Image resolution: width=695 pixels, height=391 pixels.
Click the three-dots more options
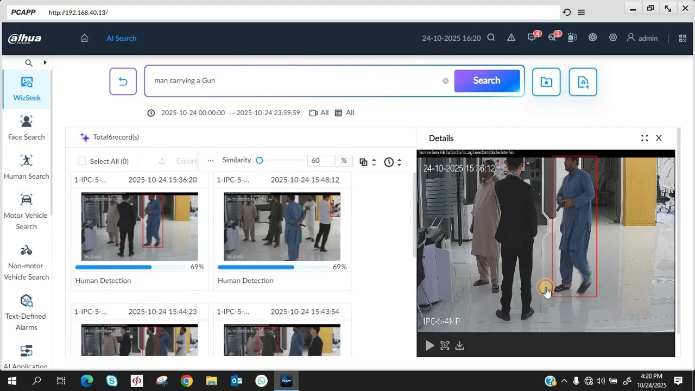(211, 161)
